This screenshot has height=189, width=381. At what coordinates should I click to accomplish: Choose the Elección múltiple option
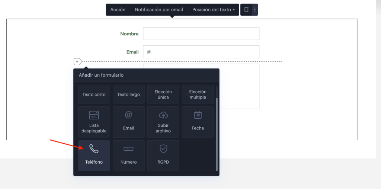point(198,94)
